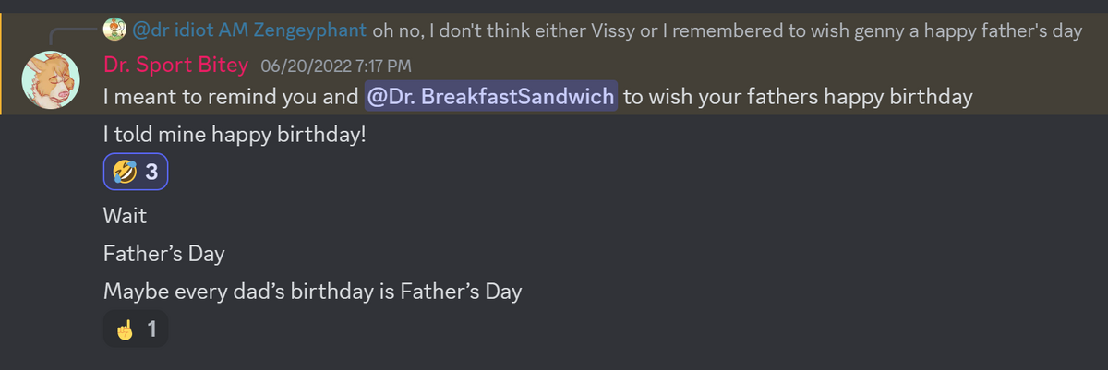Click the pointing-up finger emoji reaction icon
Screen dimensions: 1108x370
124,328
